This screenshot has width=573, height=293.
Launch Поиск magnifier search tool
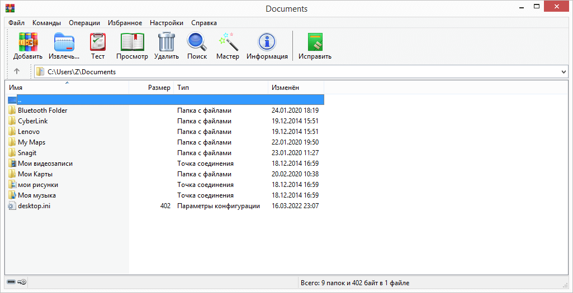197,42
